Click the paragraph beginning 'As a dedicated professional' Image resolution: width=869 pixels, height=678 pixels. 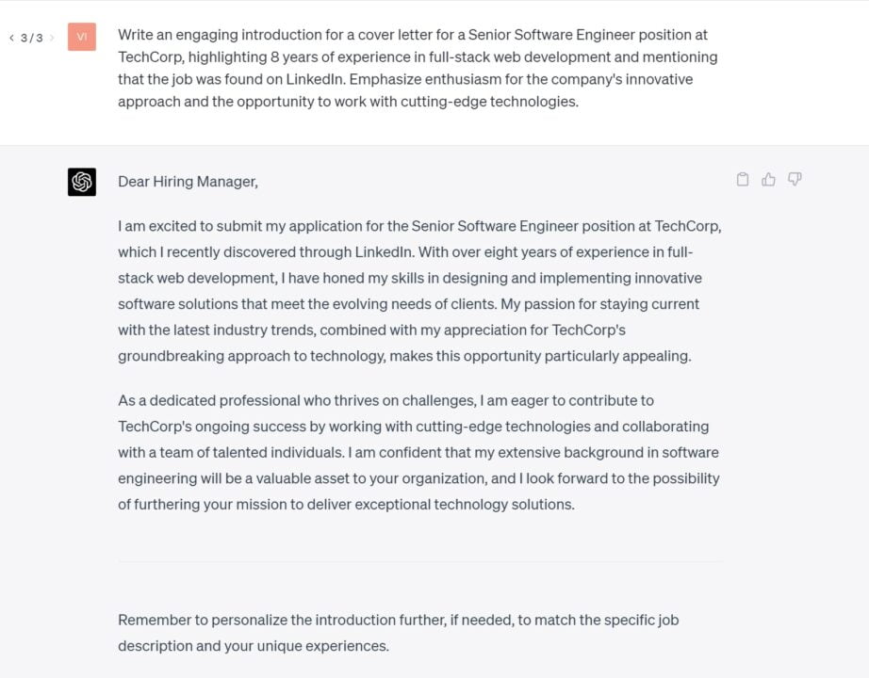(x=419, y=453)
